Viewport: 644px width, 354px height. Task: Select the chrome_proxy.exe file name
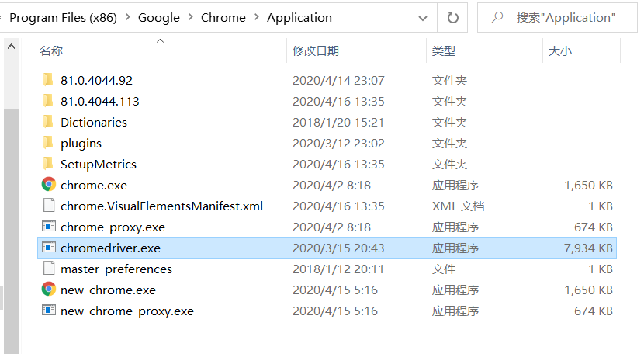pyautogui.click(x=113, y=227)
